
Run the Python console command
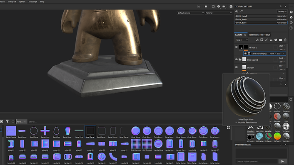(x=283, y=161)
